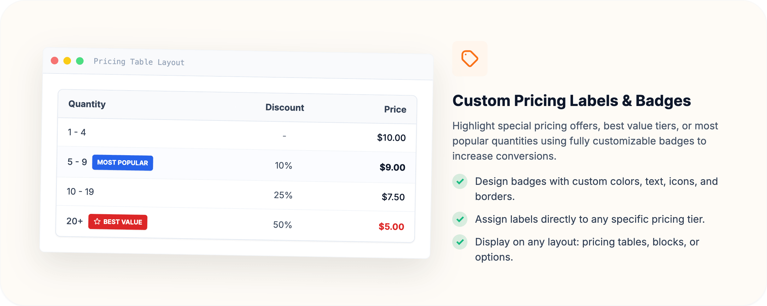
Task: Select the 1 - 4 quantity row
Action: [237, 134]
